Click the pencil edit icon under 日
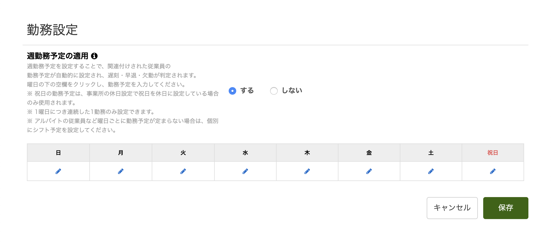Image resolution: width=551 pixels, height=244 pixels. coord(58,171)
